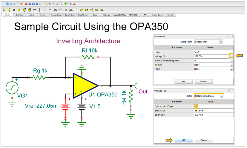Screen dimensions: 247x148
Task: Open the Component dropdown in Properties
Action: (x=221, y=42)
